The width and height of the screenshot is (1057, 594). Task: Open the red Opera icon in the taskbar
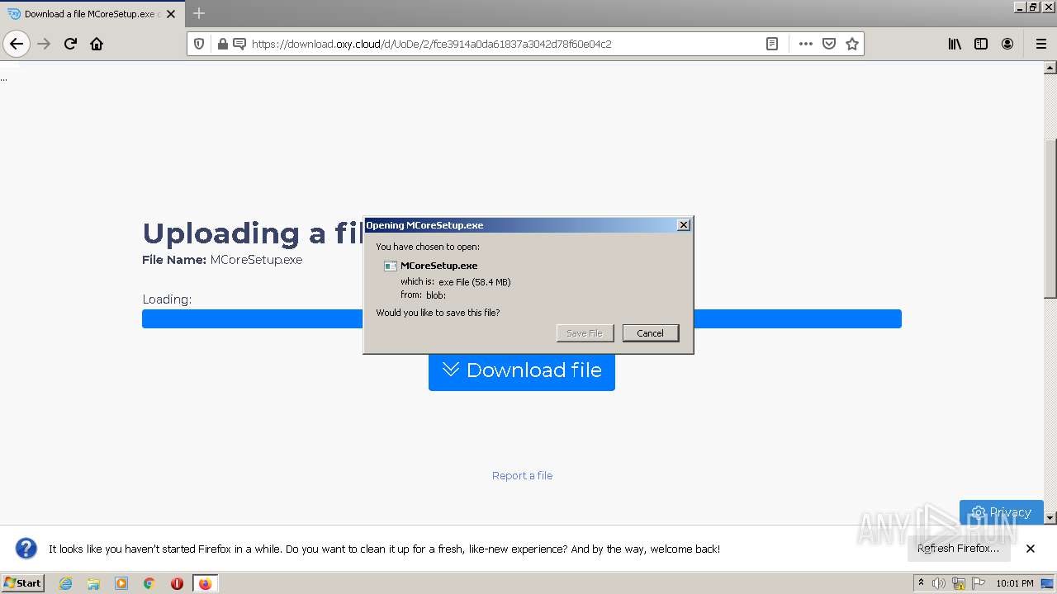(177, 583)
